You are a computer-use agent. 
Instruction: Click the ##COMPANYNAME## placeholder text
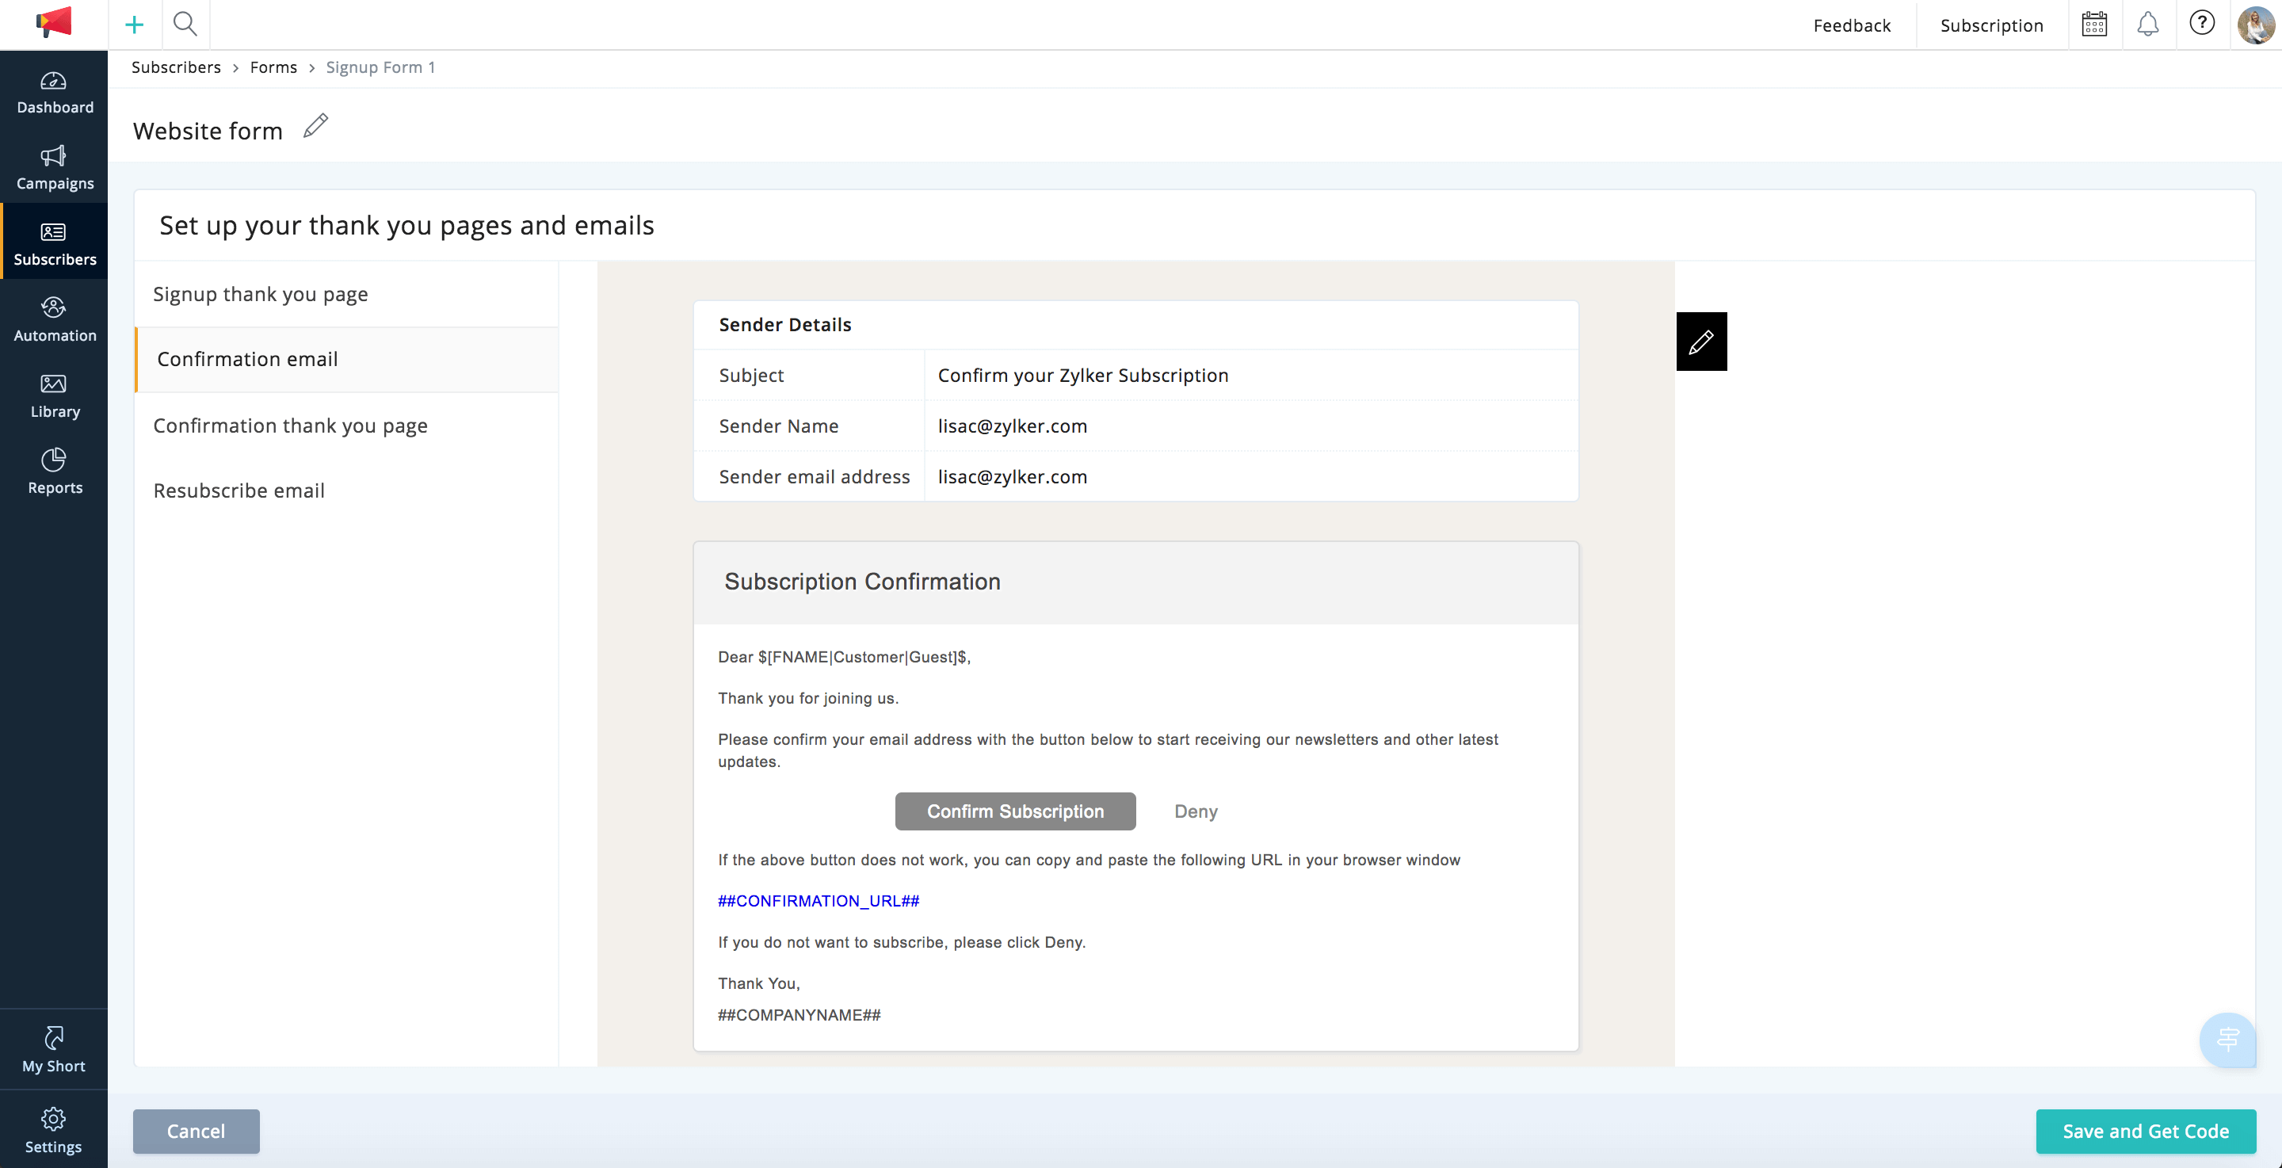799,1016
